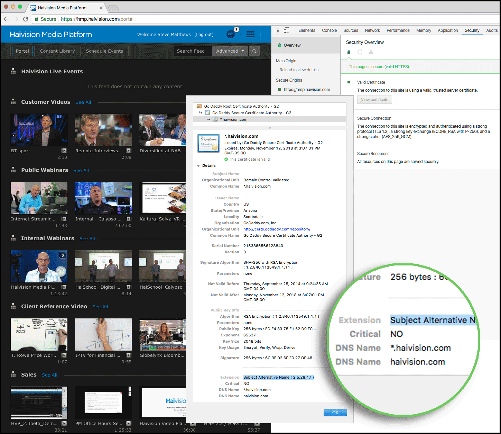Click the browser reload page icon
Screen dimensions: 501x434
pos(26,19)
